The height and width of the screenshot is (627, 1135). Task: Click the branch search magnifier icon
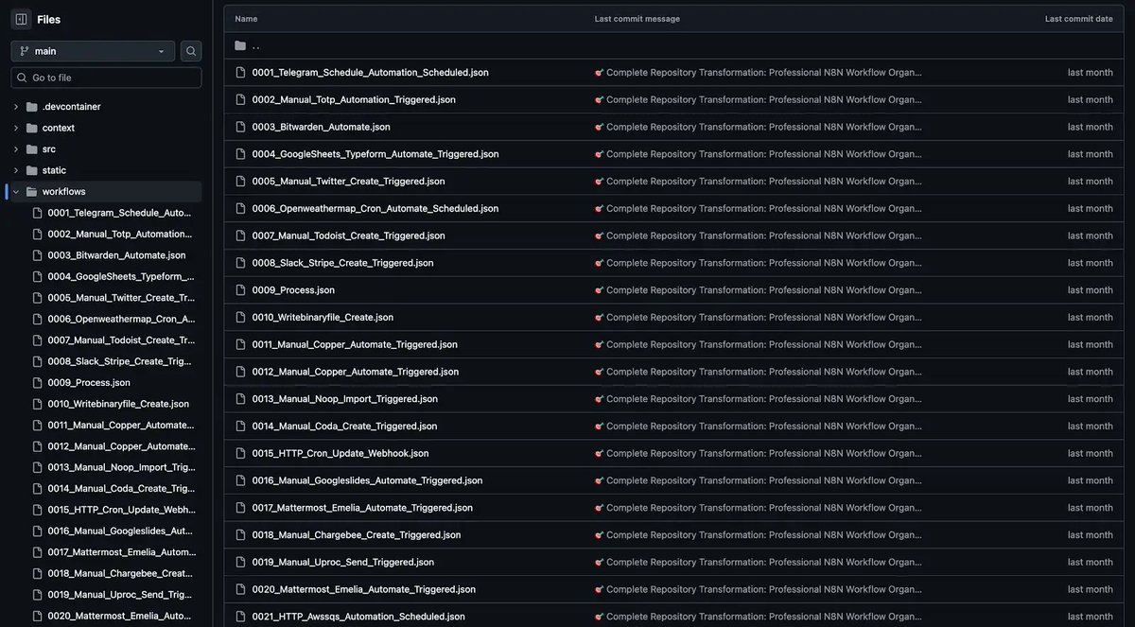click(x=191, y=50)
